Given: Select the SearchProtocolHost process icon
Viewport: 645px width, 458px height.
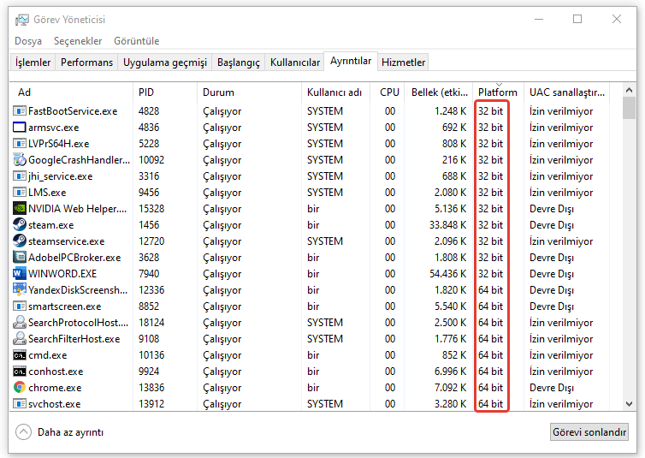Looking at the screenshot, I should (20, 323).
